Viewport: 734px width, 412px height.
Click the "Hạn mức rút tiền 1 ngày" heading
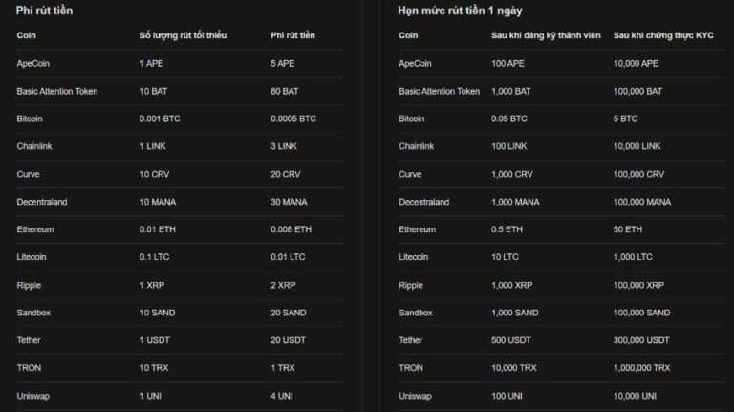pos(460,10)
